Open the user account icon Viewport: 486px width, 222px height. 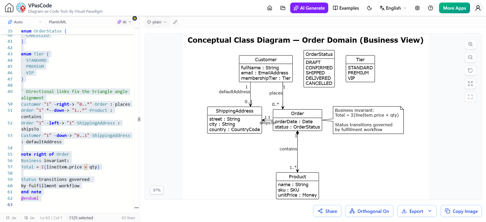[478, 8]
